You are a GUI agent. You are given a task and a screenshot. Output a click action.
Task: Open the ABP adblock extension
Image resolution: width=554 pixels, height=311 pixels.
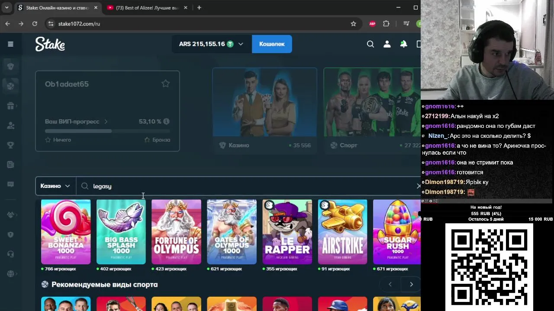point(372,24)
